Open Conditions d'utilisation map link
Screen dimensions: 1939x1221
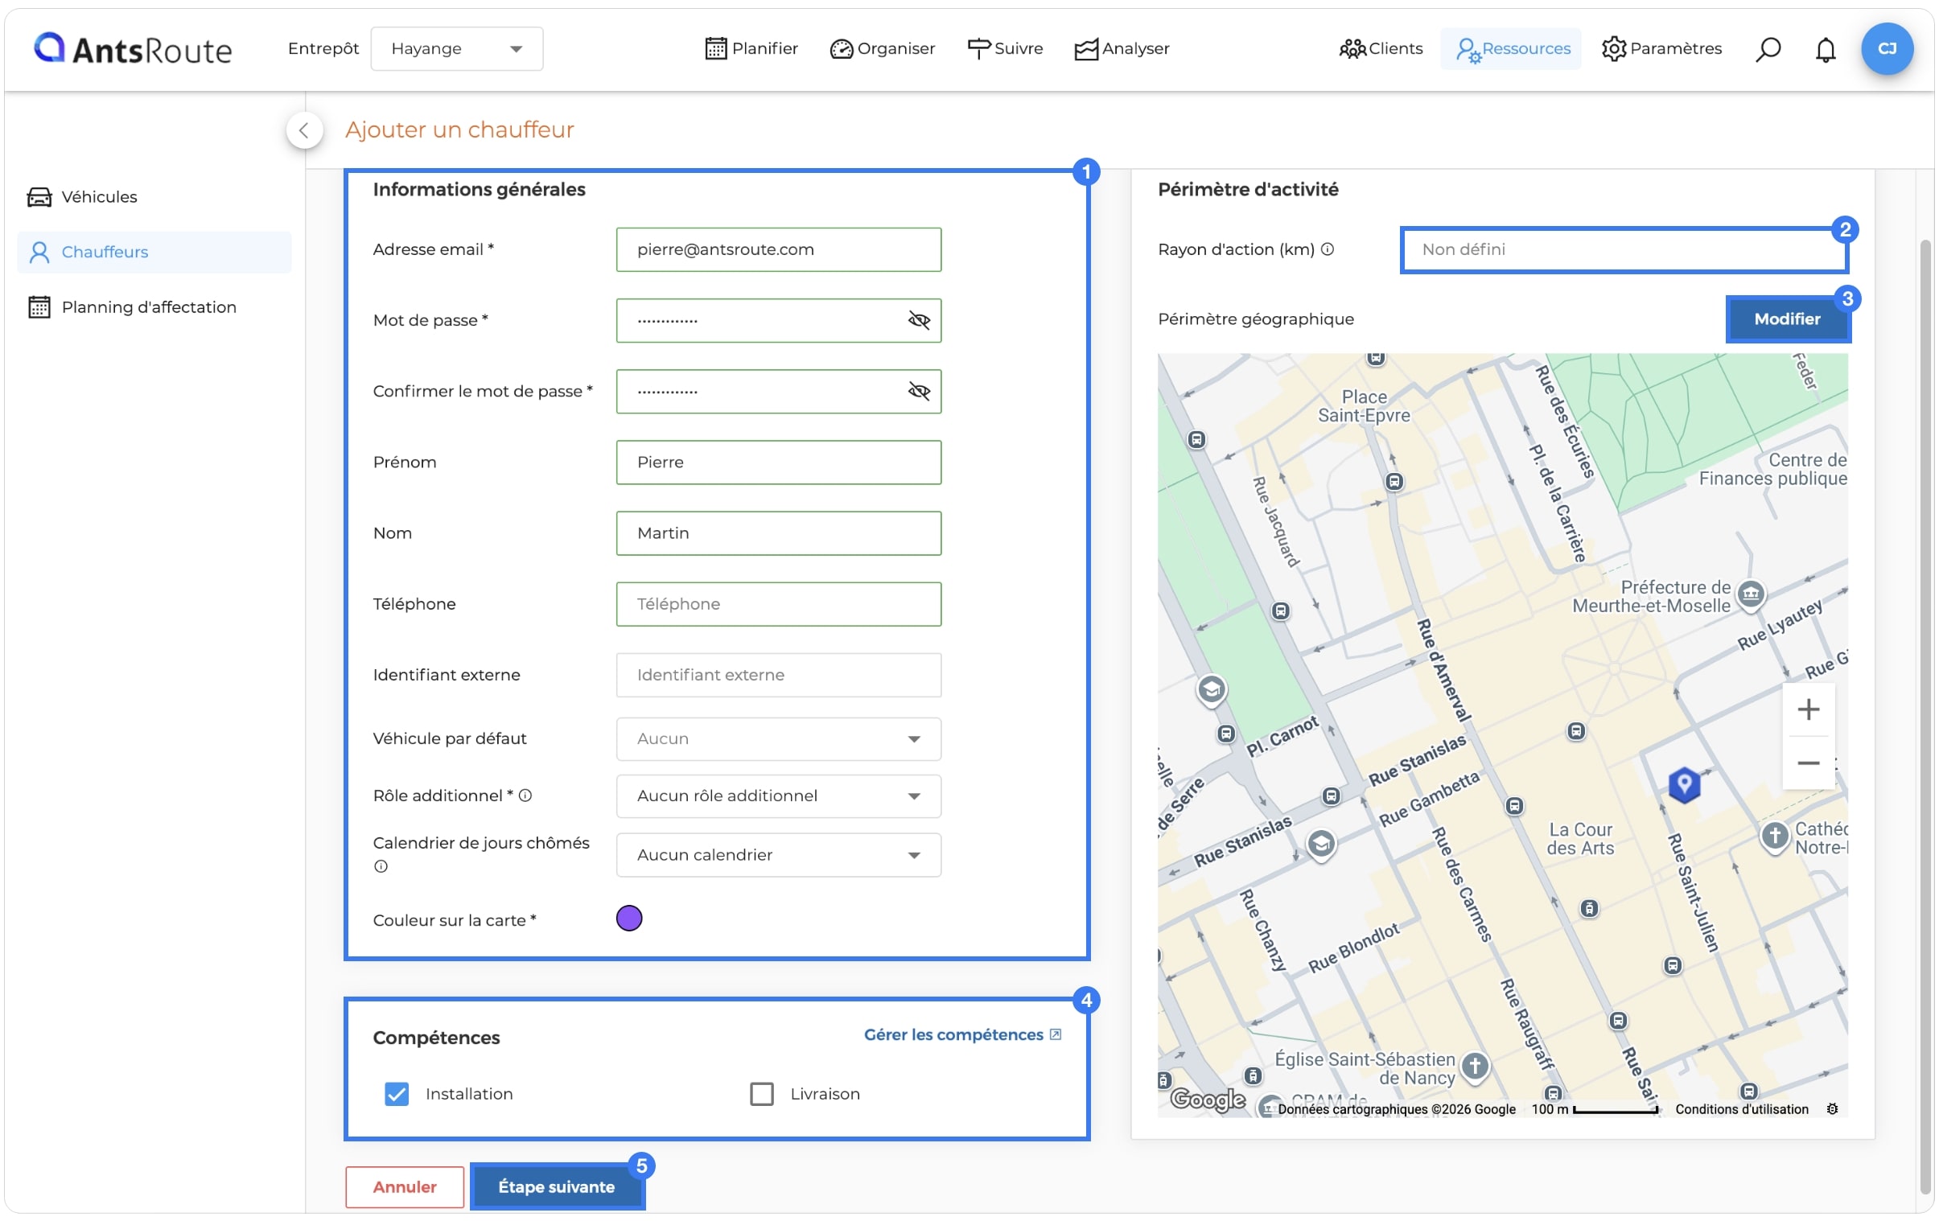pyautogui.click(x=1742, y=1110)
